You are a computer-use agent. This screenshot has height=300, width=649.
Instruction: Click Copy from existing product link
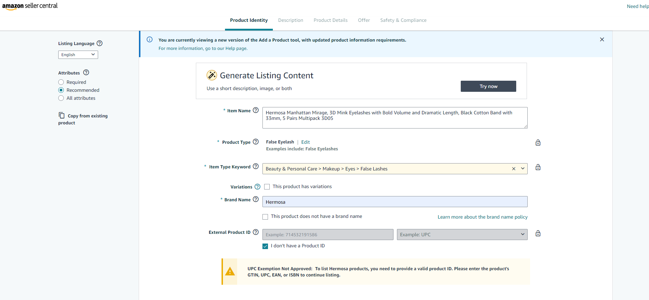click(x=83, y=119)
